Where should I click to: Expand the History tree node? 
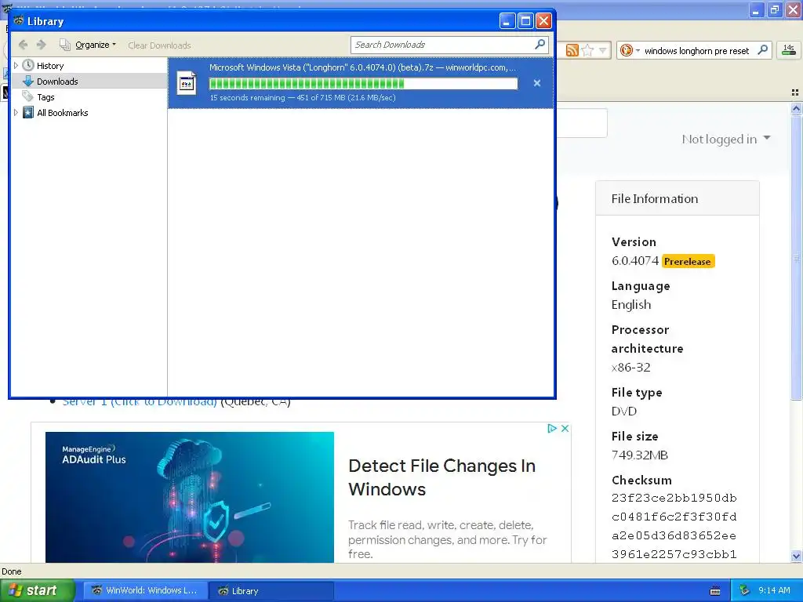(x=16, y=66)
